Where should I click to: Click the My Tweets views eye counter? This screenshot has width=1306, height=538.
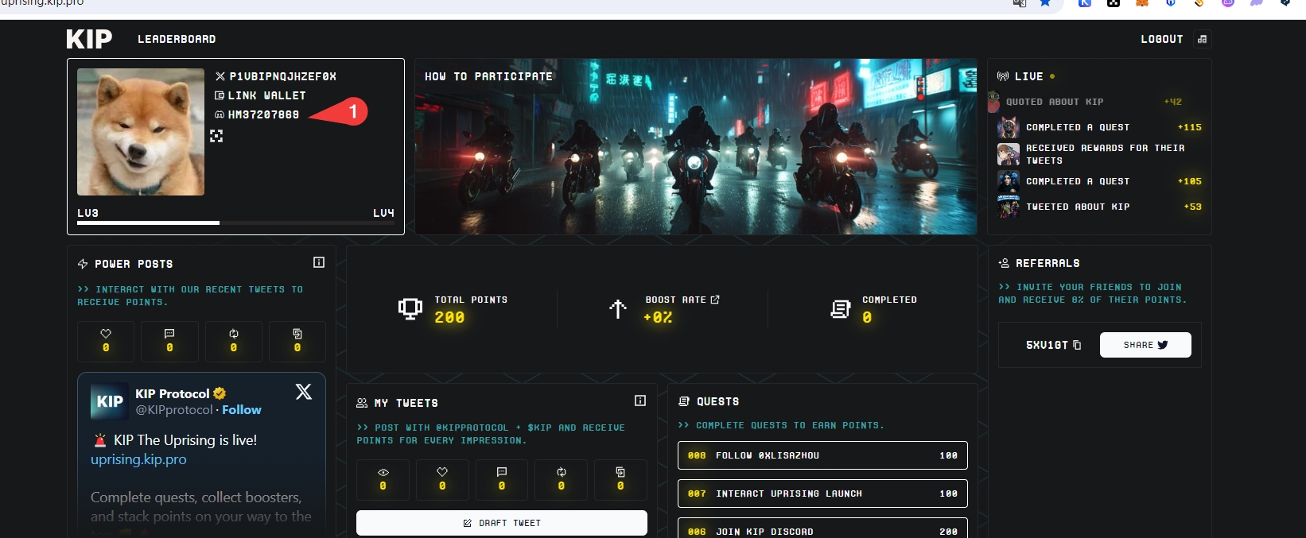pyautogui.click(x=383, y=479)
